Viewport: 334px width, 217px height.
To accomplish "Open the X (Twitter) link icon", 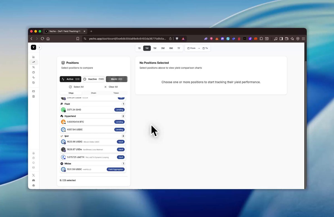I will point(33,175).
